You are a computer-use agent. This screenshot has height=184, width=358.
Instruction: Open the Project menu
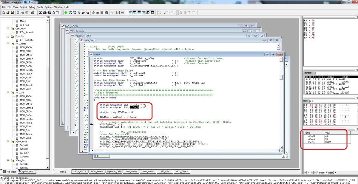[x=23, y=7]
